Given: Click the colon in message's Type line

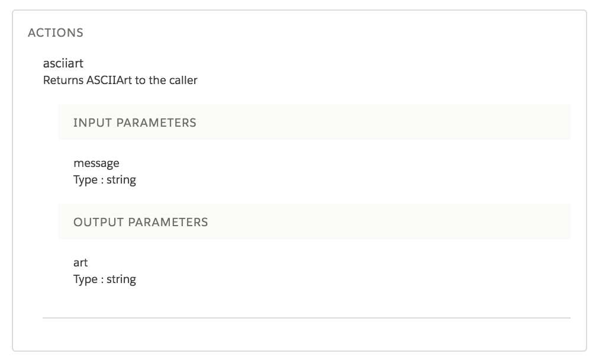Looking at the screenshot, I should point(102,180).
